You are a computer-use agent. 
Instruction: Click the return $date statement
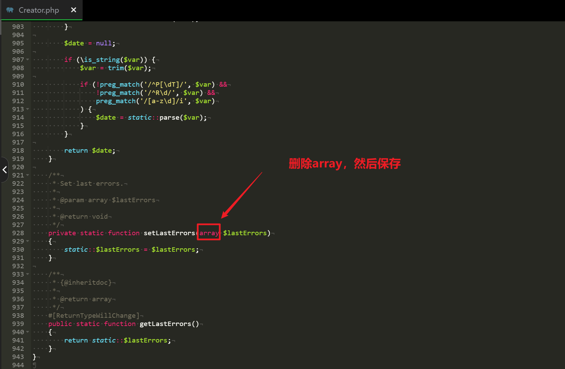click(90, 151)
